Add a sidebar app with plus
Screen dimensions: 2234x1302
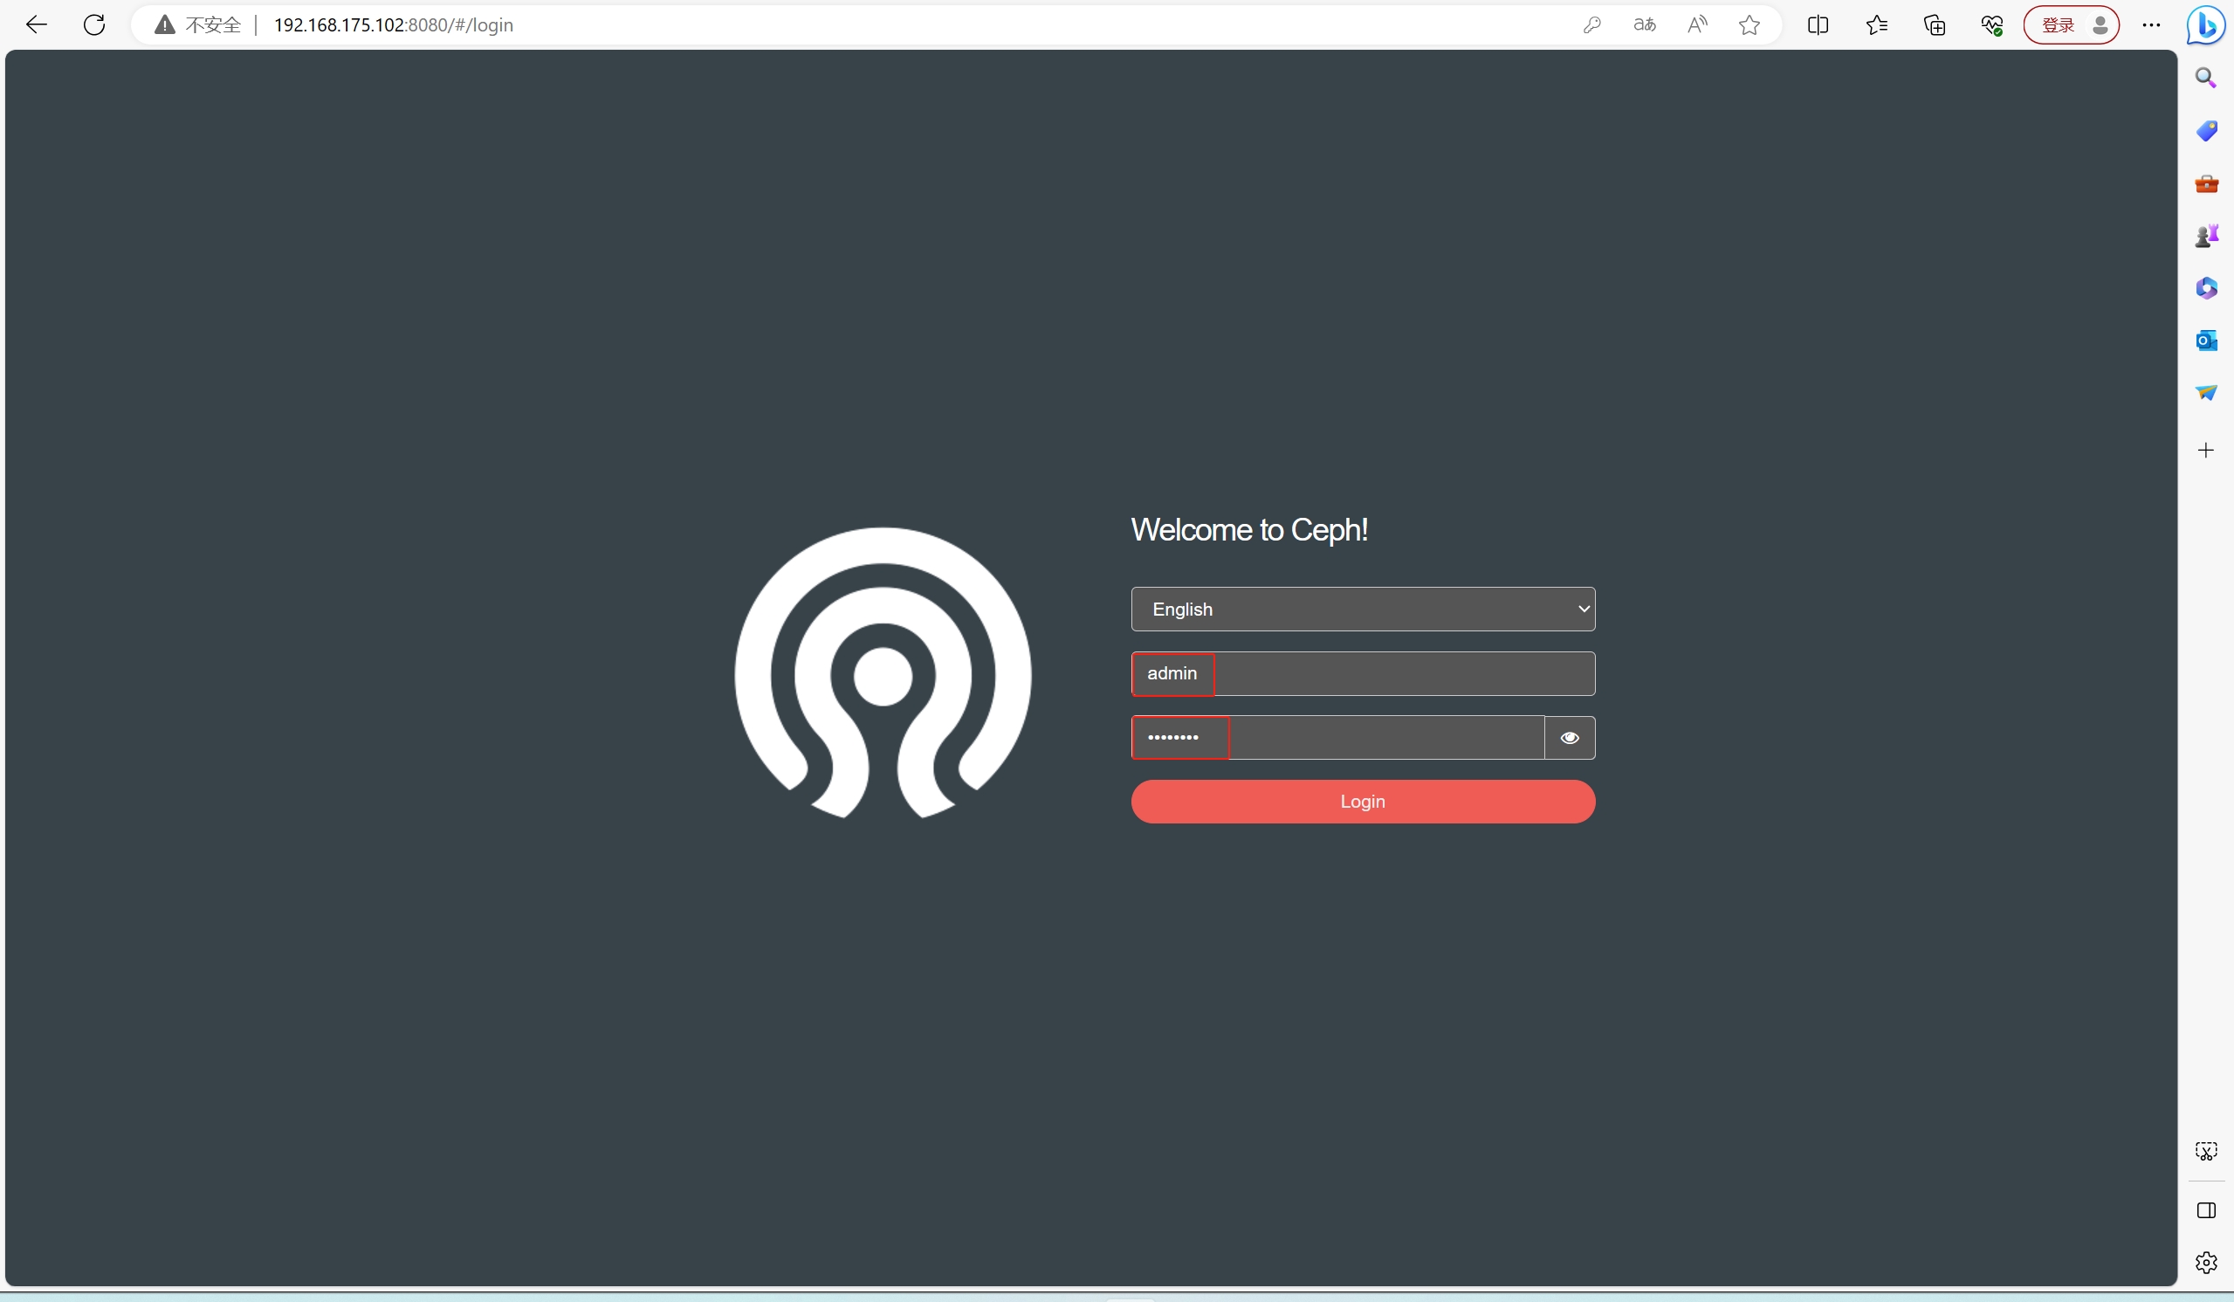[x=2206, y=451]
